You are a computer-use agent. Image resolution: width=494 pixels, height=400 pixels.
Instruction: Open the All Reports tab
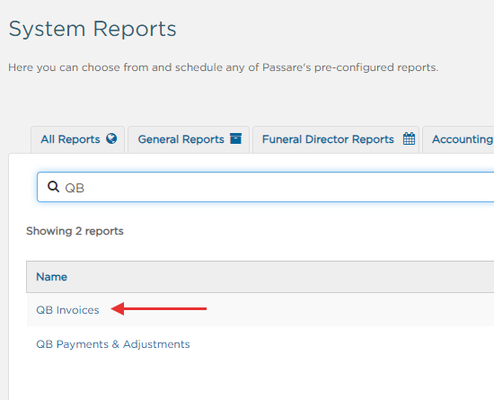coord(78,139)
